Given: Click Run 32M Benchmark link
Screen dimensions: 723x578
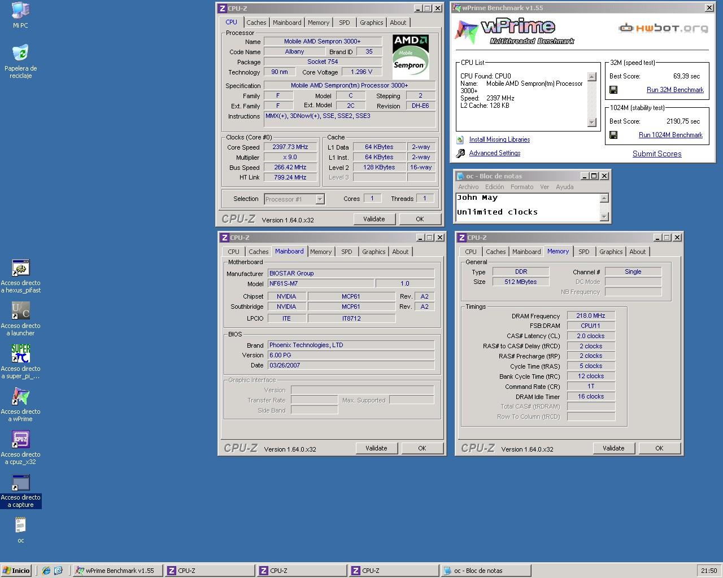Looking at the screenshot, I should [x=675, y=90].
